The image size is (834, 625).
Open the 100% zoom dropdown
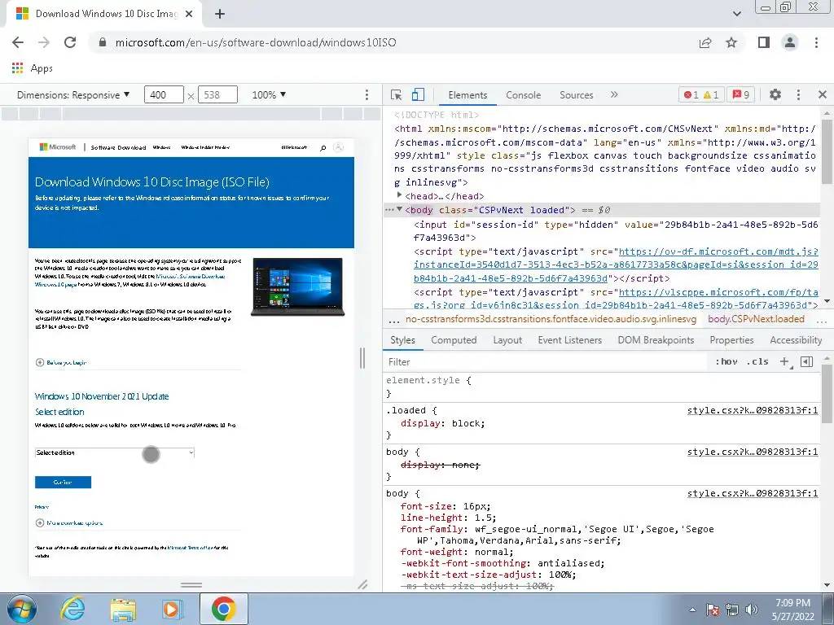click(x=269, y=94)
